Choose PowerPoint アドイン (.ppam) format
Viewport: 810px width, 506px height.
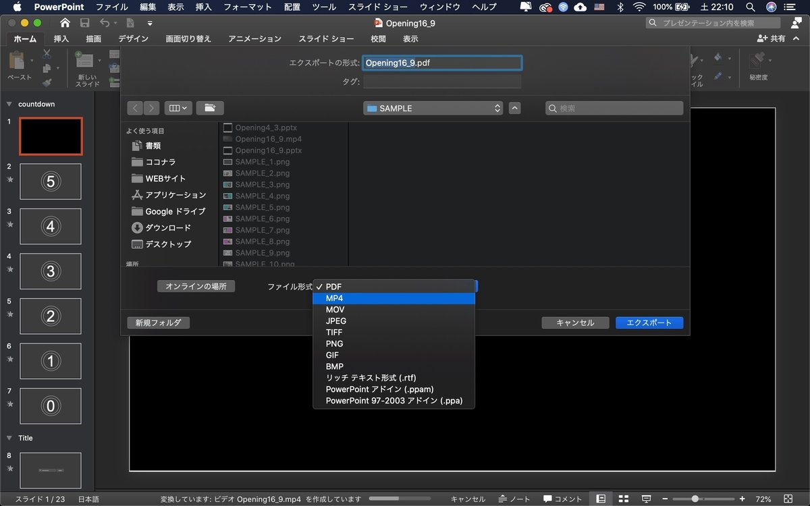[394, 389]
